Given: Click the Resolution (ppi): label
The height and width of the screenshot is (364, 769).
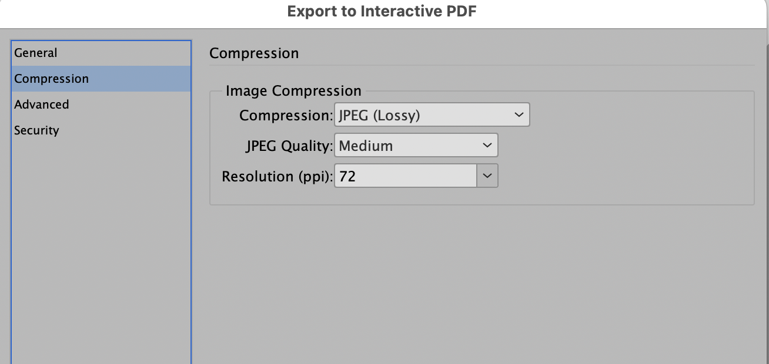Looking at the screenshot, I should pos(276,176).
